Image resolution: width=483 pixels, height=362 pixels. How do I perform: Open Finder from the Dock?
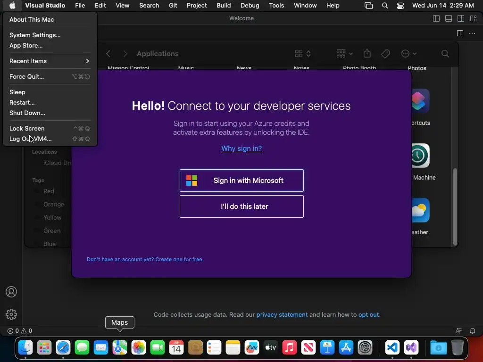(x=25, y=348)
